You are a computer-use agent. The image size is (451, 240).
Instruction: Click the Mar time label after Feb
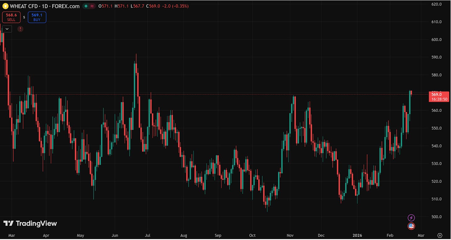coord(421,235)
